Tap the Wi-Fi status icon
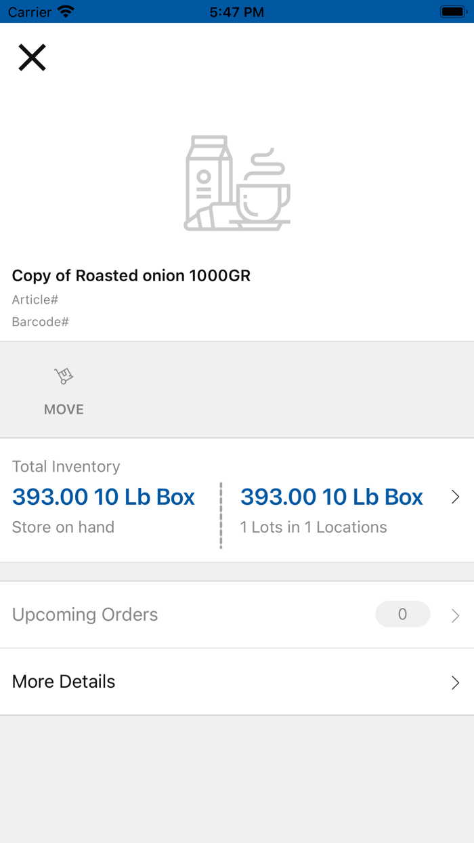This screenshot has width=474, height=843. point(66,12)
